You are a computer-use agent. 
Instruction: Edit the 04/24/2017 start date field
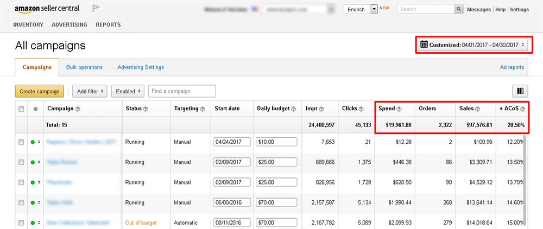(x=232, y=142)
